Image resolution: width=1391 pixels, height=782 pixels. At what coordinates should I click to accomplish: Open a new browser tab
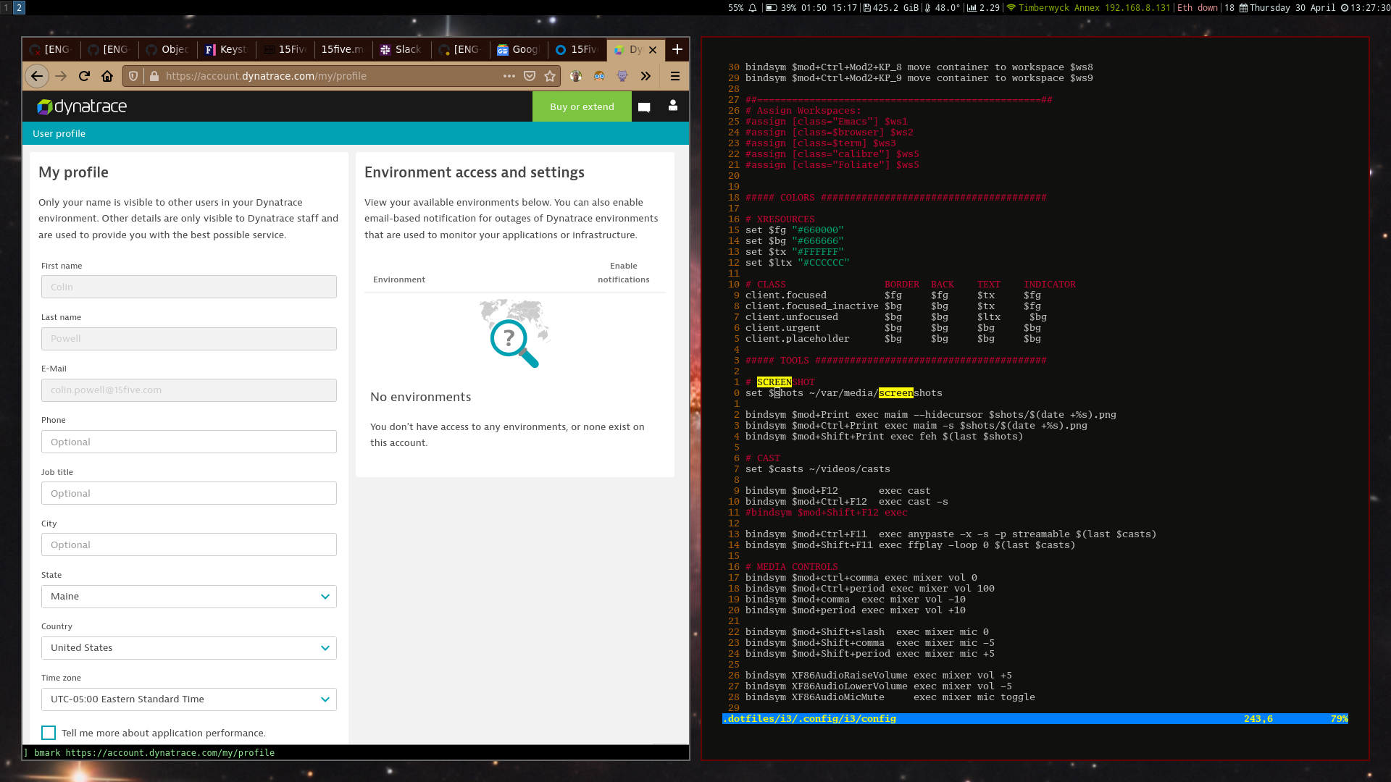(x=677, y=49)
